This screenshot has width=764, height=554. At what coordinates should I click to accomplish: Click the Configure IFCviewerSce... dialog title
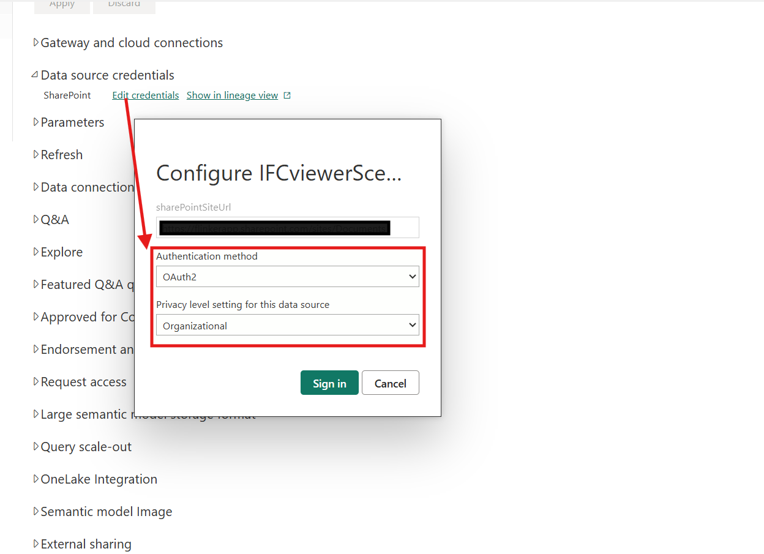pos(279,173)
